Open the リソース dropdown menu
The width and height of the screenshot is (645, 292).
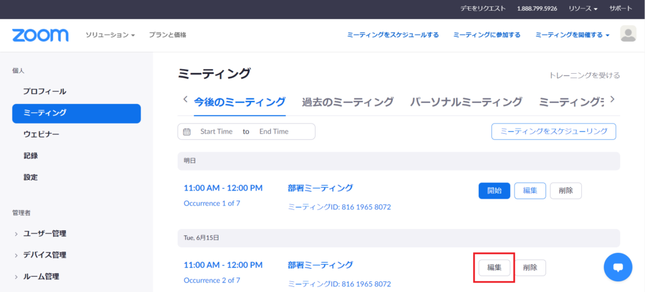click(x=583, y=9)
